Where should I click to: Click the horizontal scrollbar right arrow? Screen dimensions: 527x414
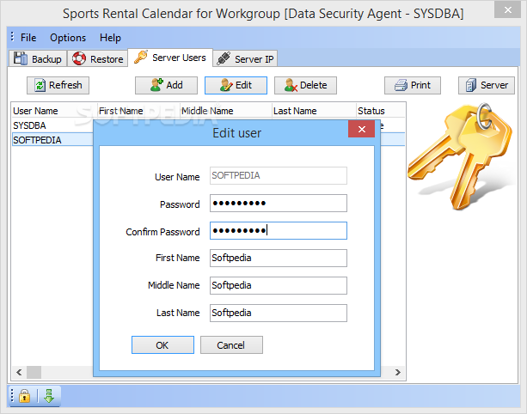pyautogui.click(x=398, y=373)
